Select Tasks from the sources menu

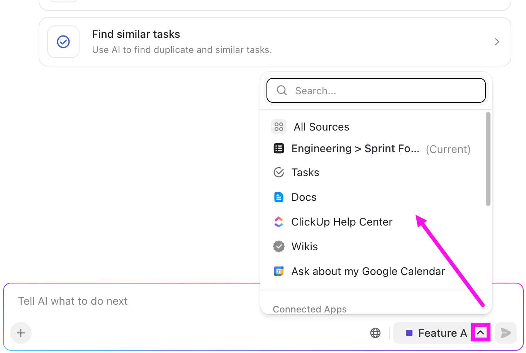(x=305, y=172)
